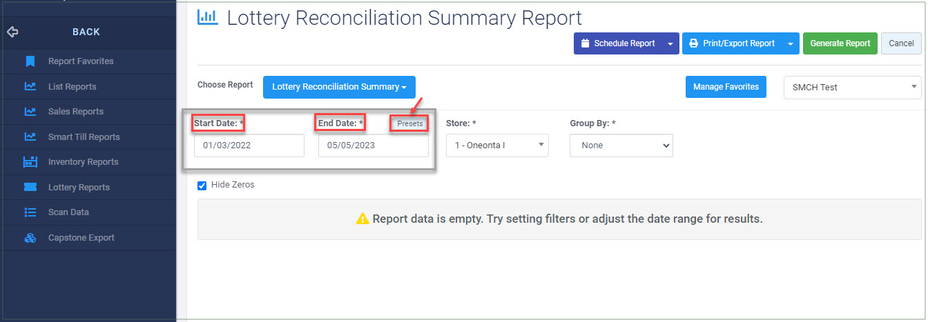The width and height of the screenshot is (928, 322).
Task: Click the Inventory Reports icon
Action: pyautogui.click(x=30, y=162)
